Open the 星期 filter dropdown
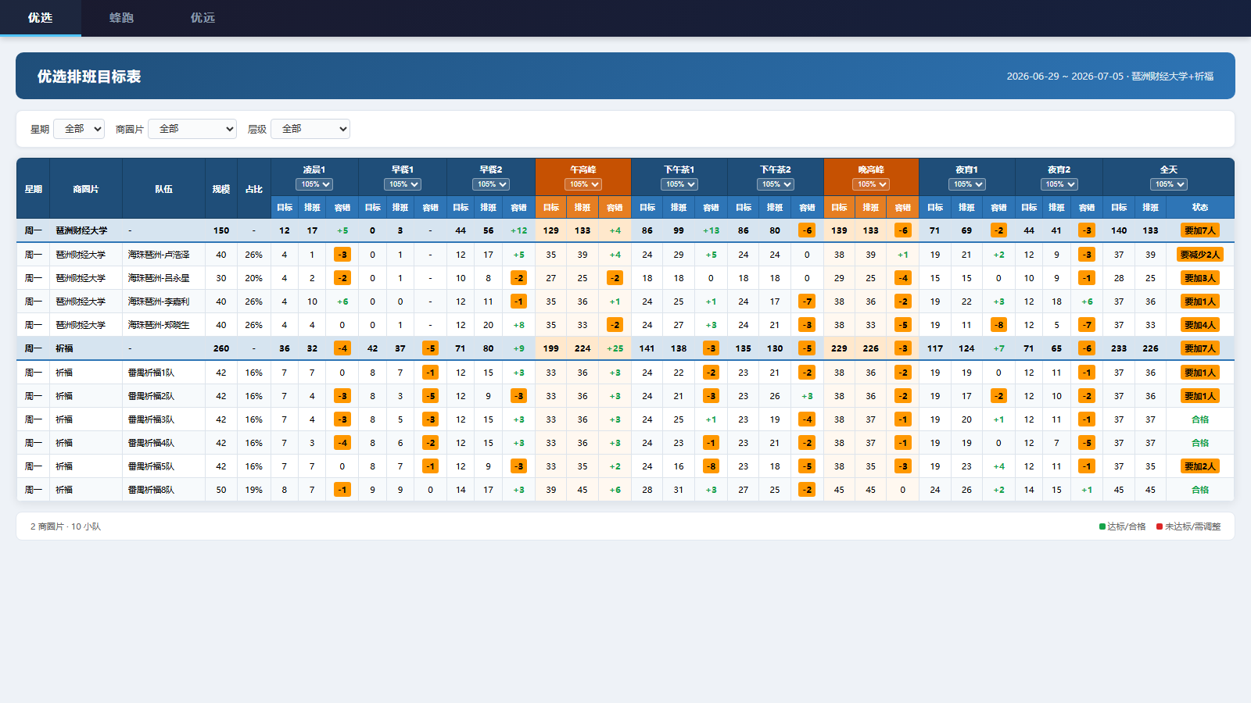Viewport: 1251px width, 703px height. coord(79,129)
